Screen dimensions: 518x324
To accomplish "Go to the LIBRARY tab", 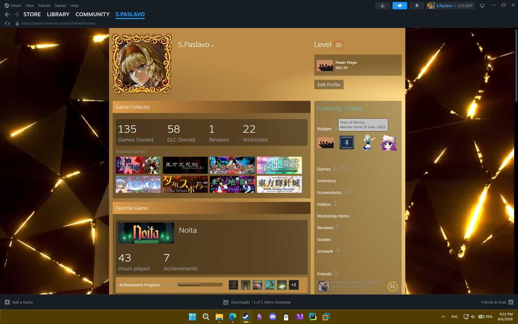I will (x=58, y=14).
